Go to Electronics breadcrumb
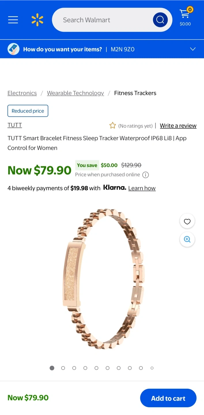The image size is (204, 415). point(22,93)
